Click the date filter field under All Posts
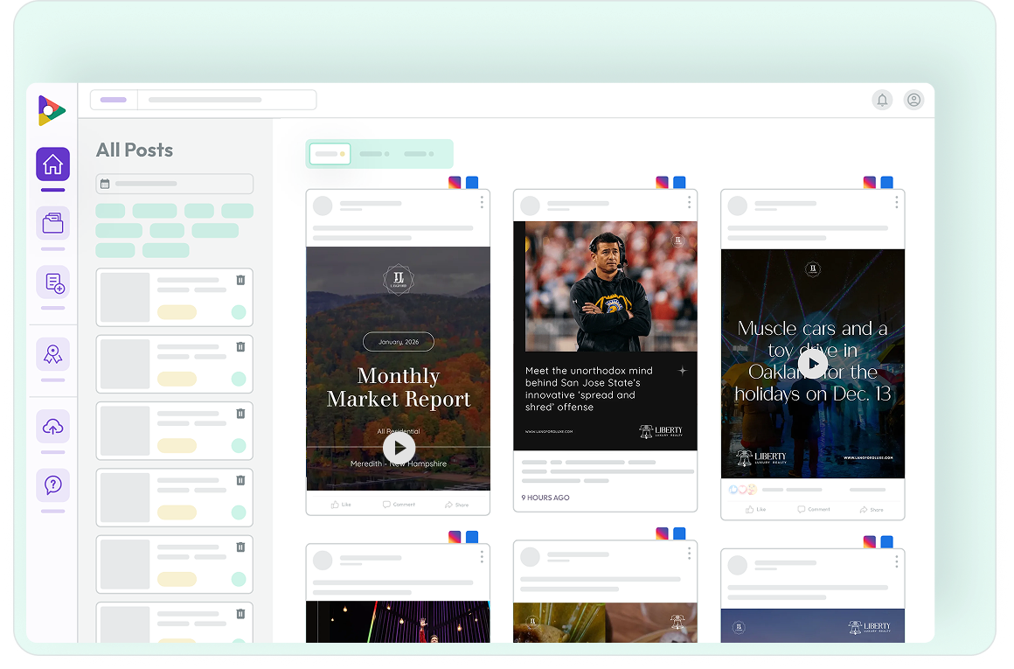Viewport: 1014px width, 669px height. point(175,184)
